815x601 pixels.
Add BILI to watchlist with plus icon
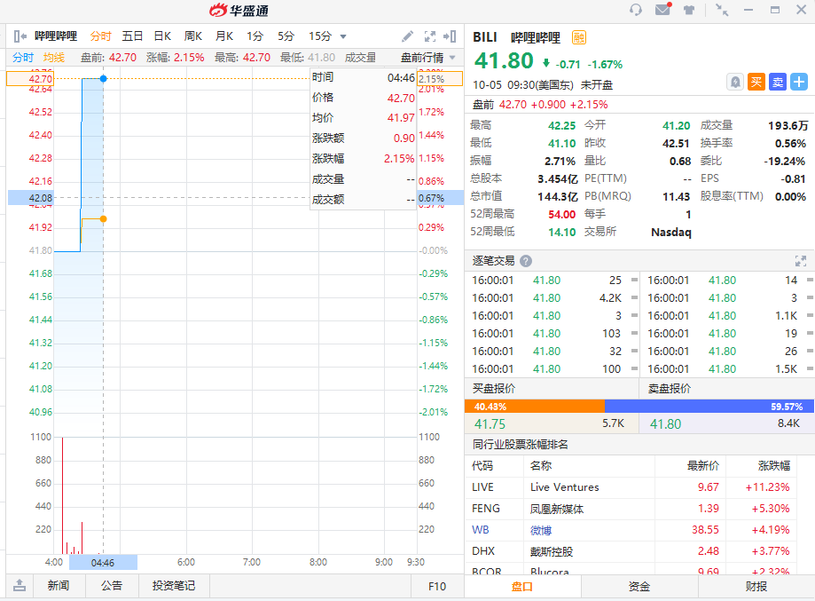point(799,82)
